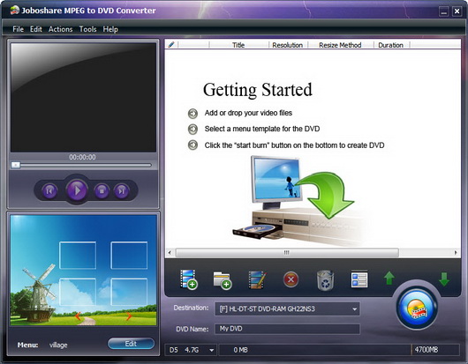The image size is (468, 364).
Task: Click the Add video file icon
Action: pyautogui.click(x=189, y=279)
